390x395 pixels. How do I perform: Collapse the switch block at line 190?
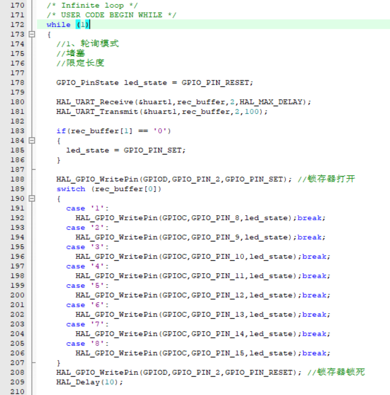(x=32, y=199)
